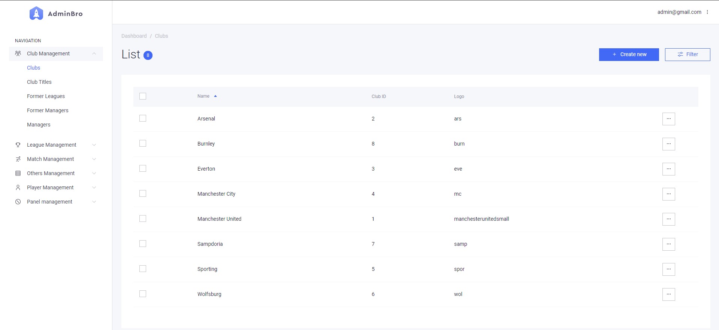Click the Club Management people icon
The image size is (719, 330).
(18, 54)
